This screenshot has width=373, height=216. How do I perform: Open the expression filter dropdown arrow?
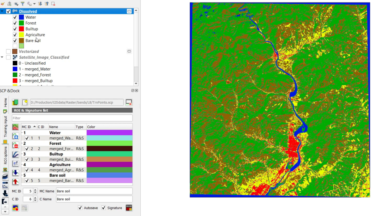[34, 4]
